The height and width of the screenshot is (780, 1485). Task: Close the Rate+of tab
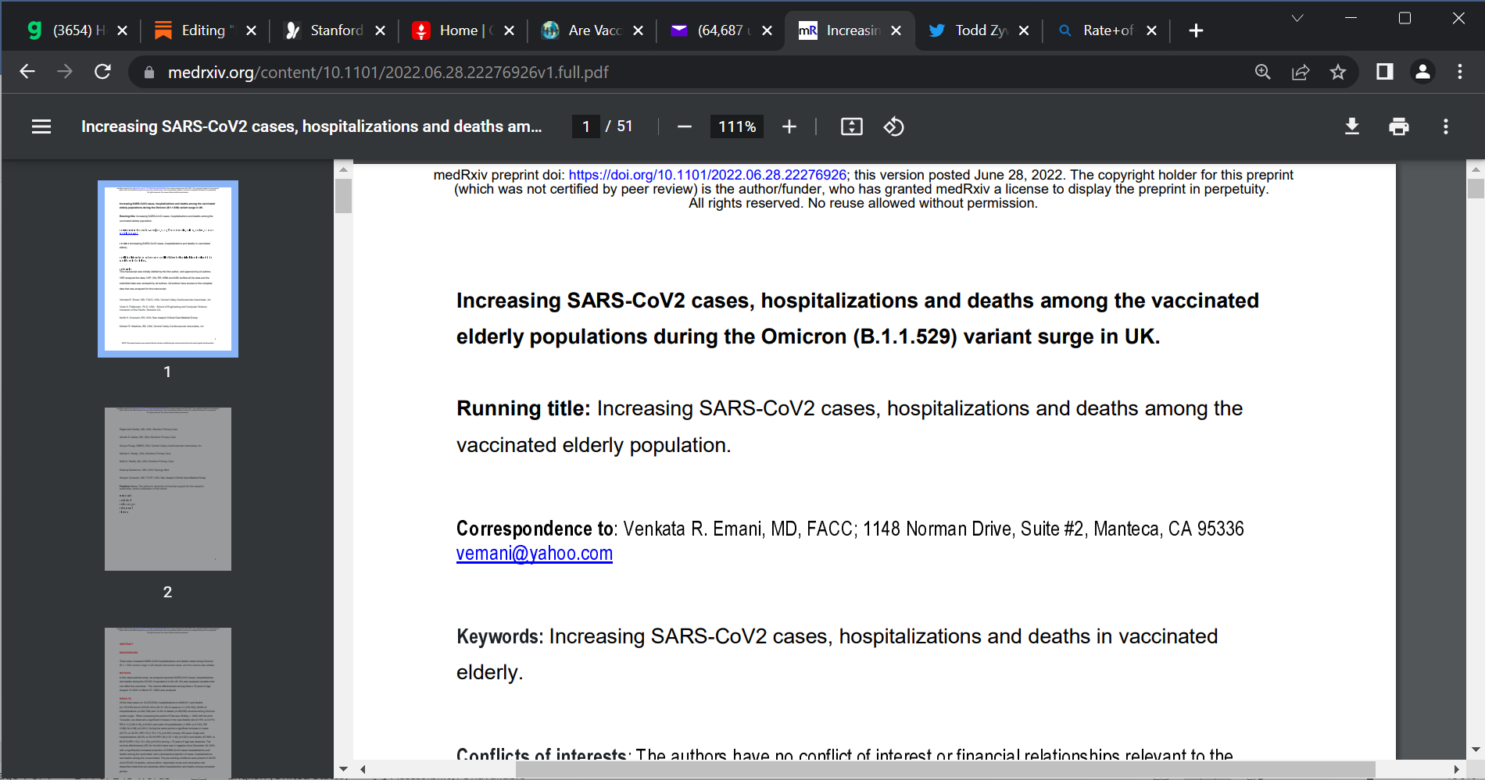click(x=1151, y=30)
